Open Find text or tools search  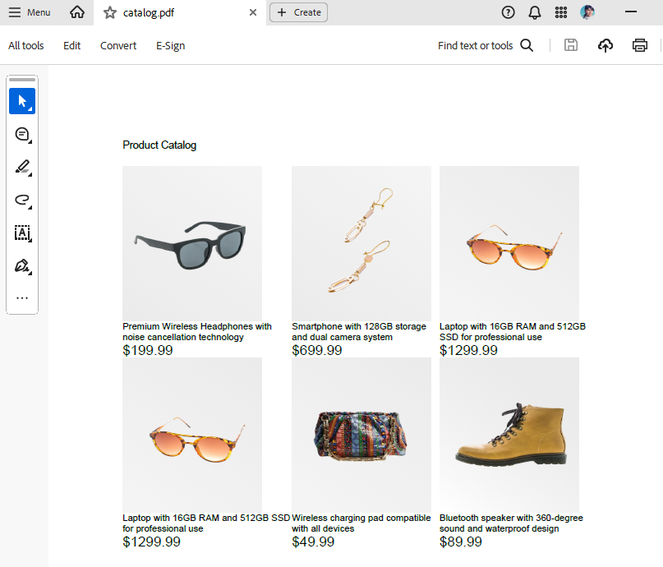tap(527, 45)
